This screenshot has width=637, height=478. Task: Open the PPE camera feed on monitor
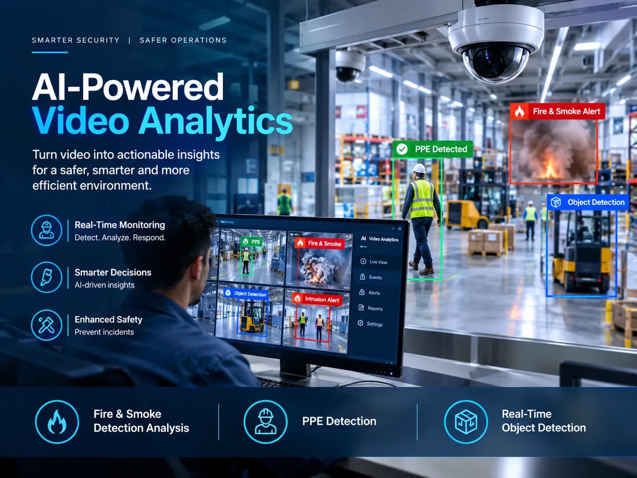click(x=252, y=257)
